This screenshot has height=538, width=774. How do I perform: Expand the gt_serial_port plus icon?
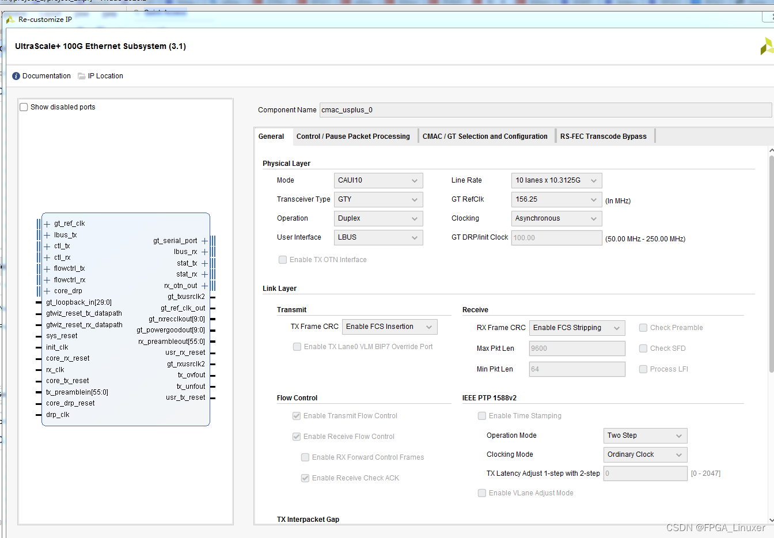204,241
